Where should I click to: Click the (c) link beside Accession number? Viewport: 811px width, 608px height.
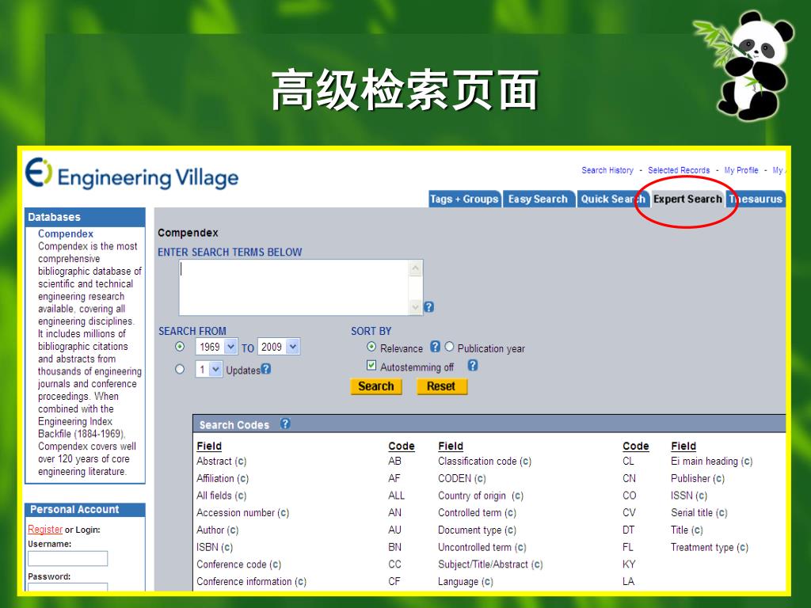(283, 512)
